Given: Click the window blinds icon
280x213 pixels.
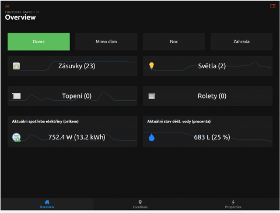Looking at the screenshot, I should coord(152,96).
